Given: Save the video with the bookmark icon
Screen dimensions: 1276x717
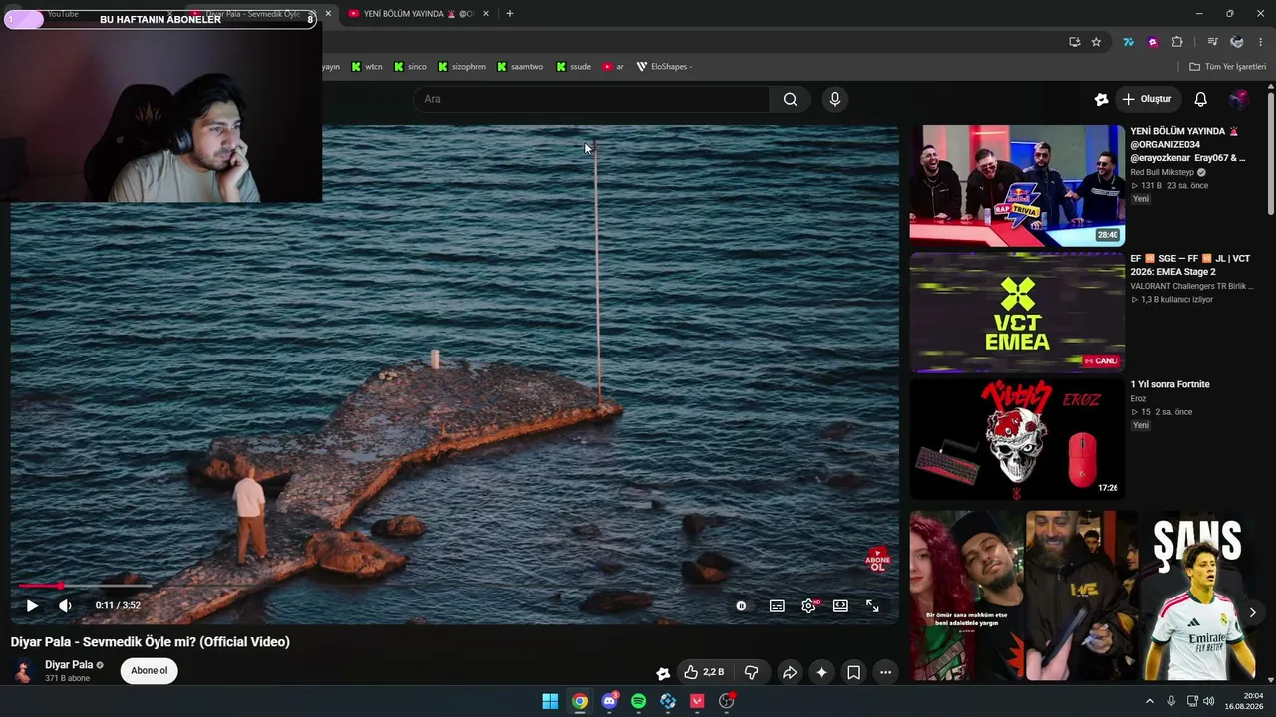Looking at the screenshot, I should tap(853, 672).
